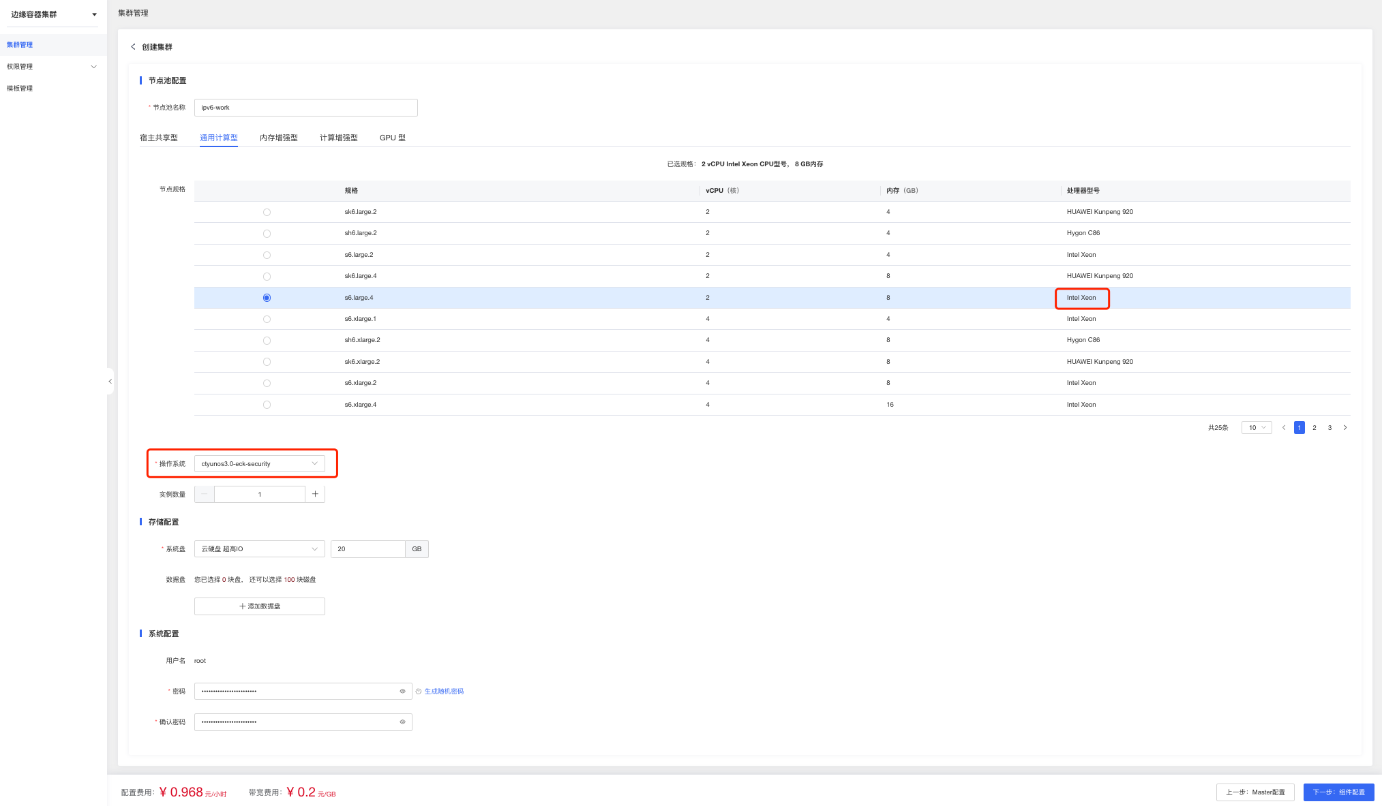This screenshot has width=1382, height=806.
Task: Click the 节点池名称 input field
Action: click(305, 108)
